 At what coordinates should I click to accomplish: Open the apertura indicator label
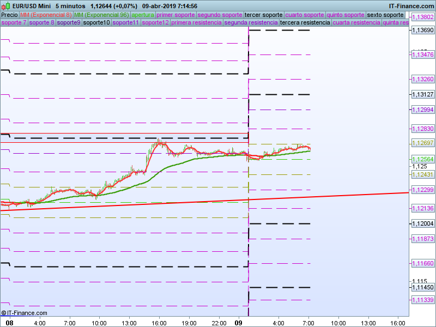[x=143, y=15]
